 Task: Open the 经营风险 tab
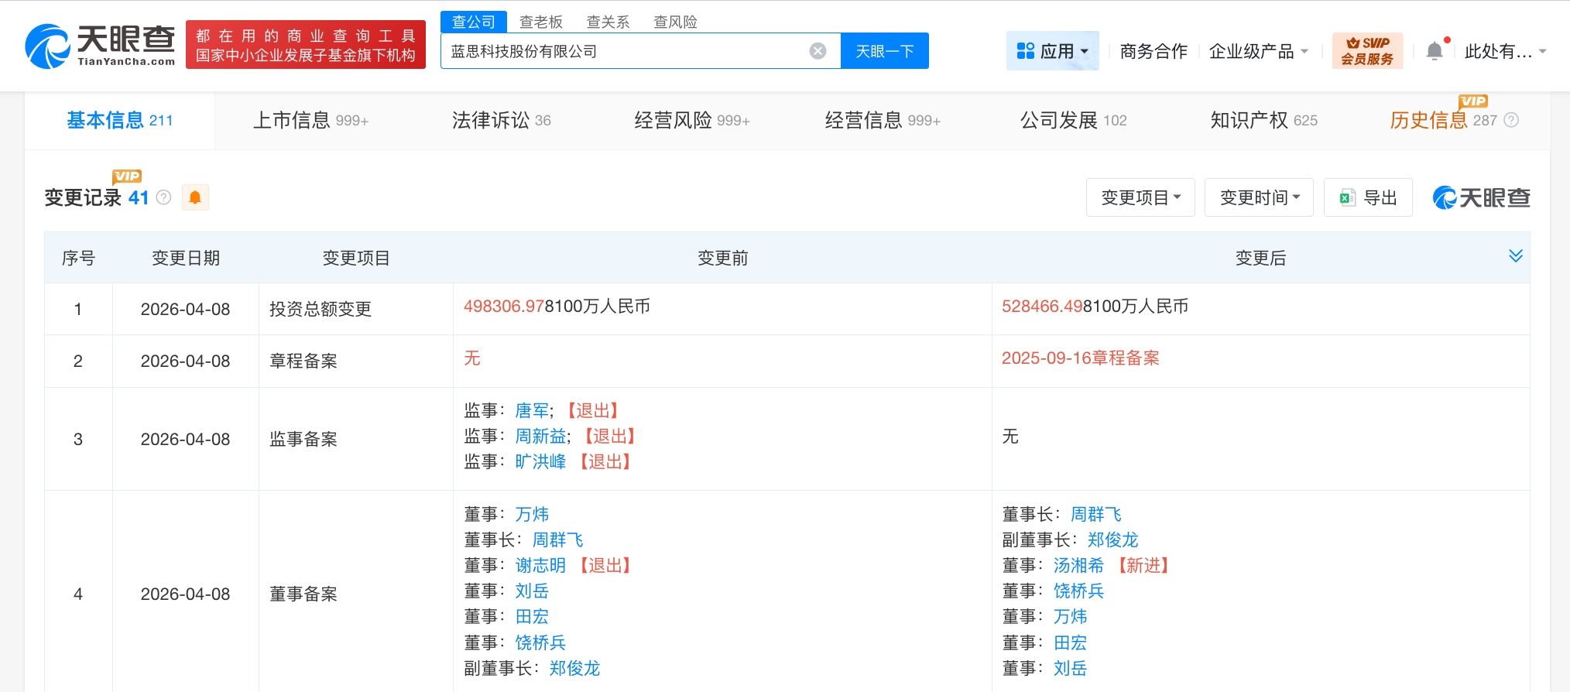pos(692,120)
